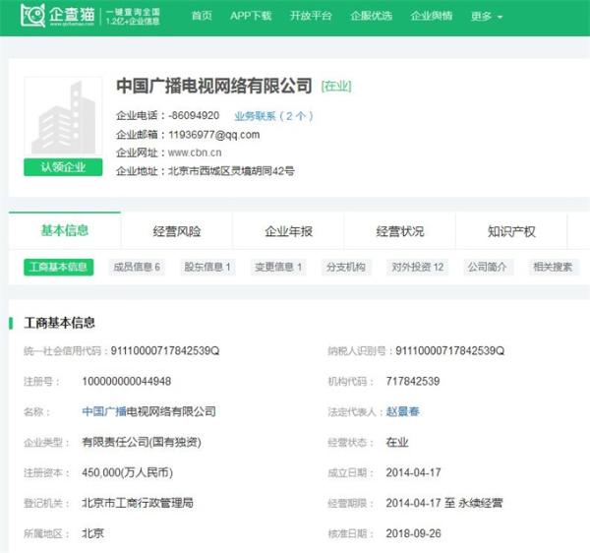Click the 工商基本信息 section heading

click(x=59, y=323)
